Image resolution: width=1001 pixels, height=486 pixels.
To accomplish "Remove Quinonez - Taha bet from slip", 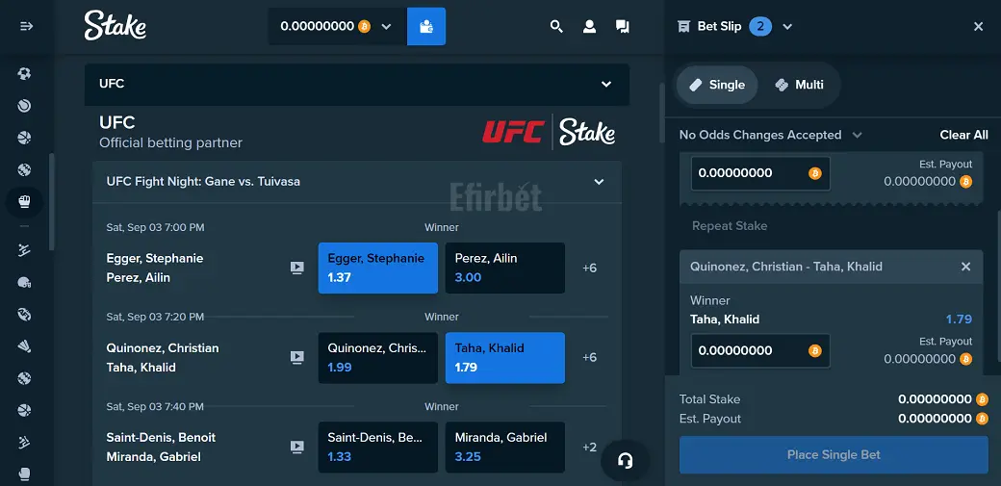I will 966,267.
